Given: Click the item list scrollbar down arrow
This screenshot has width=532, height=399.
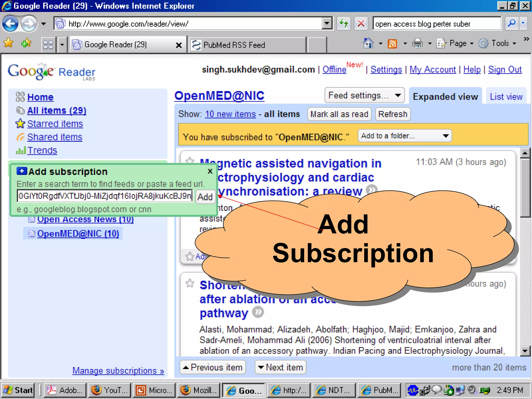Looking at the screenshot, I should (x=525, y=351).
